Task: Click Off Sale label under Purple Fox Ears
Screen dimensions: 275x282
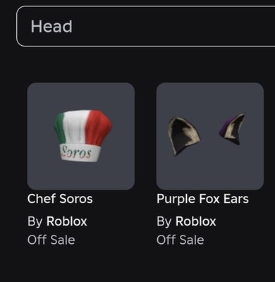Action: click(181, 240)
